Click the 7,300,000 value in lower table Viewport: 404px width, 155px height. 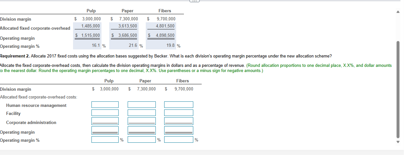[x=146, y=89]
